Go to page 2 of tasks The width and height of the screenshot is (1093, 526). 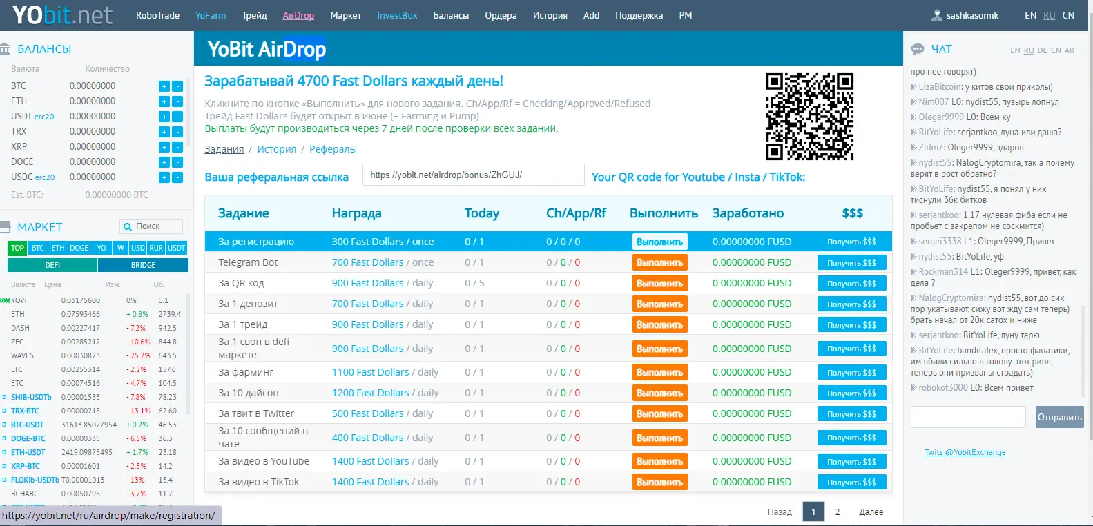tap(838, 512)
